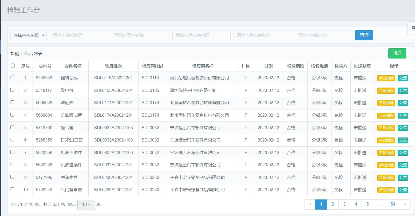Click 手动抽检 for 油底壳 row
The image size is (415, 216).
(386, 103)
